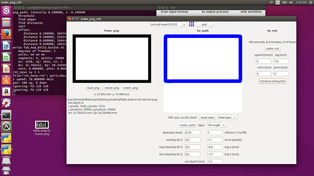Click the resize .png button

(112, 88)
